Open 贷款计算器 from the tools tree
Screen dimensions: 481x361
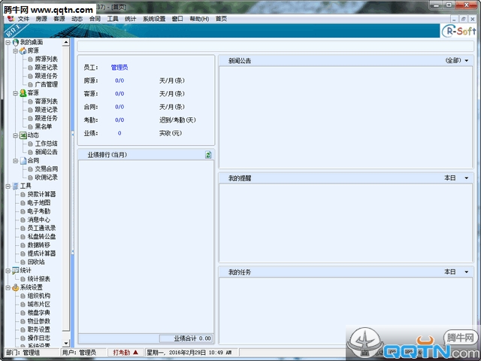coord(42,194)
